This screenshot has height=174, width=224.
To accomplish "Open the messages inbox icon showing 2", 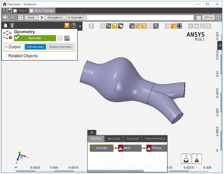I will (x=186, y=159).
